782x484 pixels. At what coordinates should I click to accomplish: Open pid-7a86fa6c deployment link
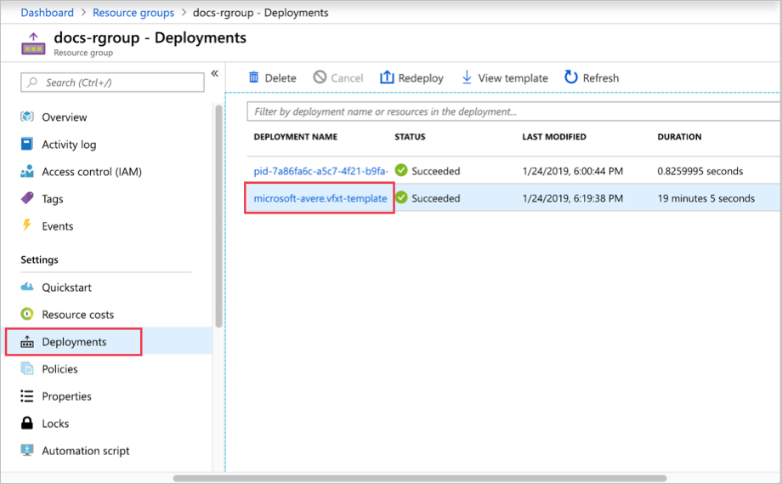pyautogui.click(x=320, y=171)
